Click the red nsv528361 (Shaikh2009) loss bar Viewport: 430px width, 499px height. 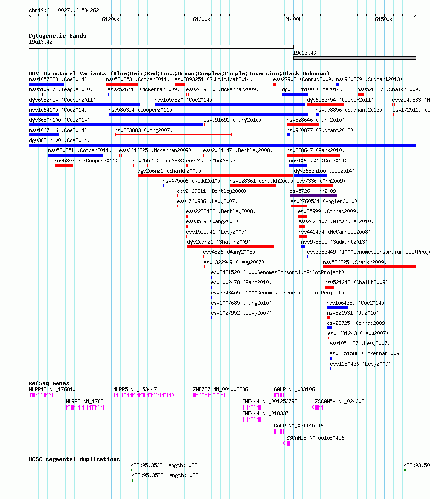tap(253, 186)
